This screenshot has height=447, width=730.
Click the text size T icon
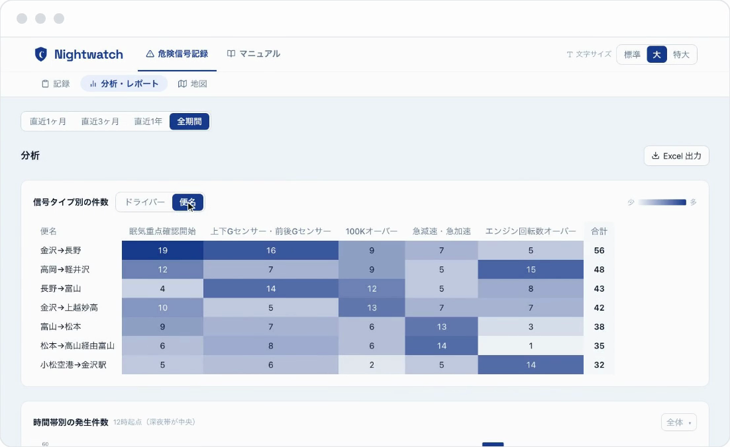(570, 54)
